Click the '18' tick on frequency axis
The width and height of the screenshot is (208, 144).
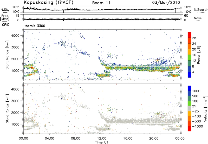coord(17,16)
